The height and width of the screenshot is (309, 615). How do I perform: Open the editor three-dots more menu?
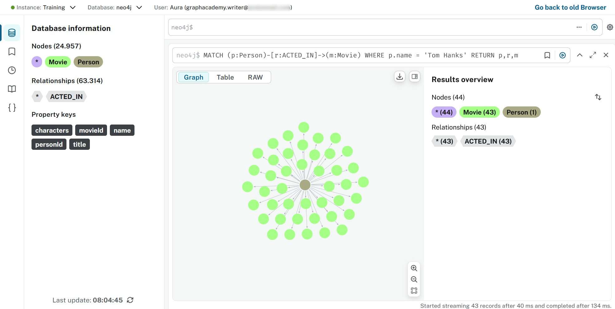[579, 27]
